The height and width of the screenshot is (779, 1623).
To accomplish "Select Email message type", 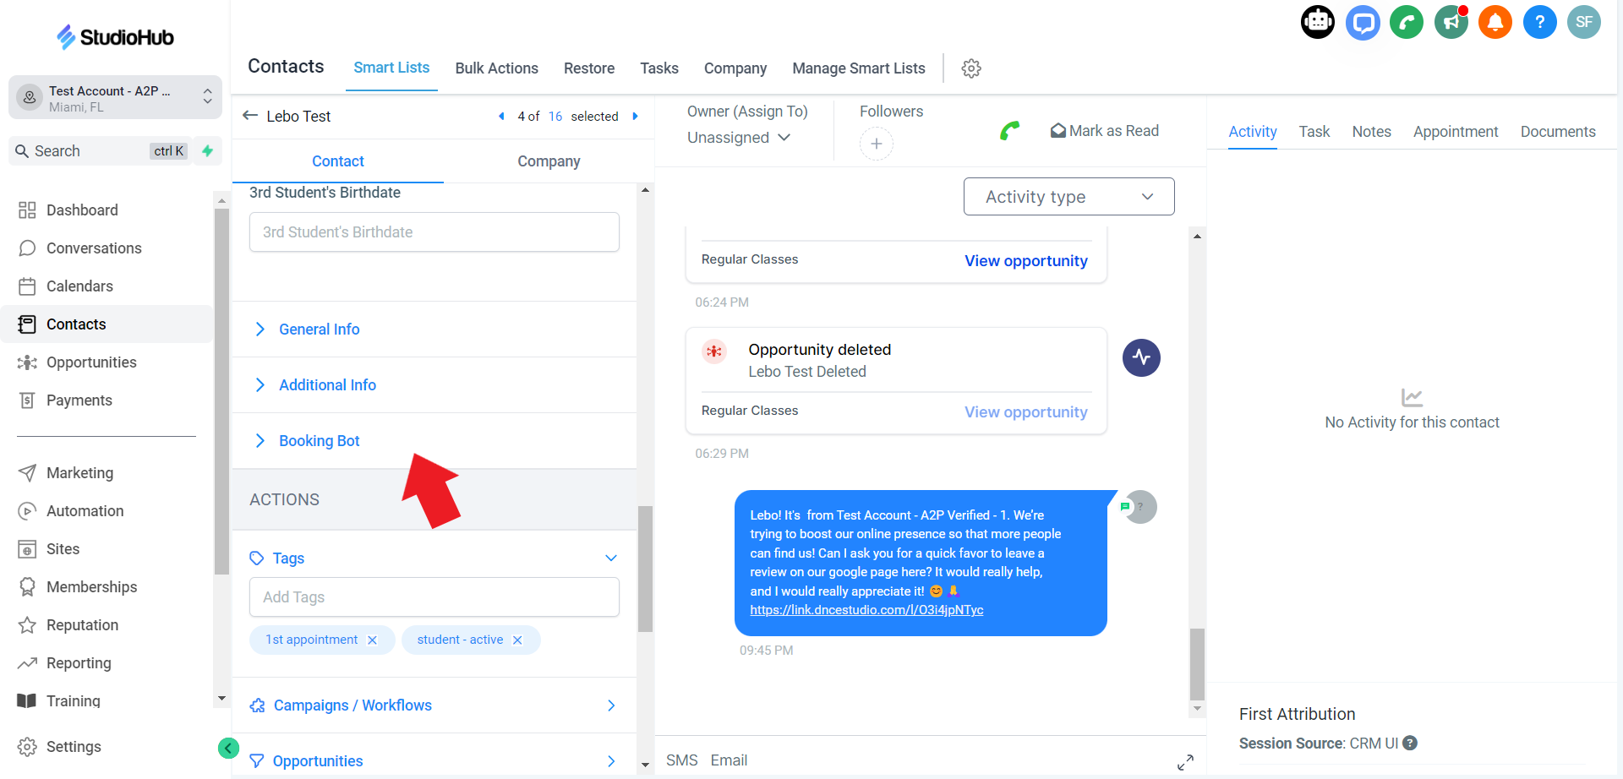I will click(x=729, y=760).
